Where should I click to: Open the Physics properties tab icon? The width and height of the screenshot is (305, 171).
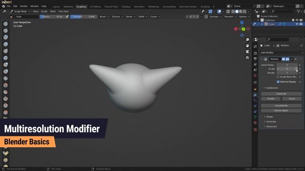pyautogui.click(x=255, y=106)
